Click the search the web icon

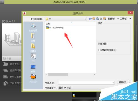[97, 19]
